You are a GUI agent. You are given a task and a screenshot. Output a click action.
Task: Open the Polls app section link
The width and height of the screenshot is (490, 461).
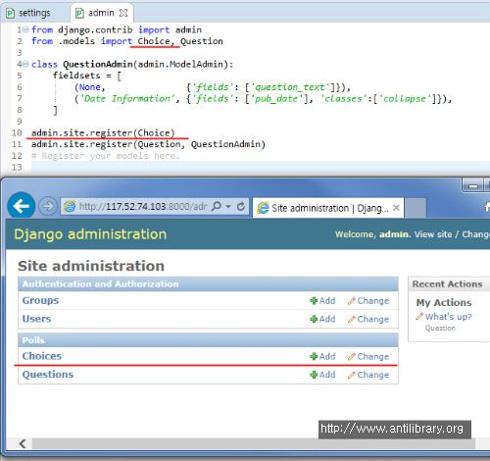click(33, 340)
